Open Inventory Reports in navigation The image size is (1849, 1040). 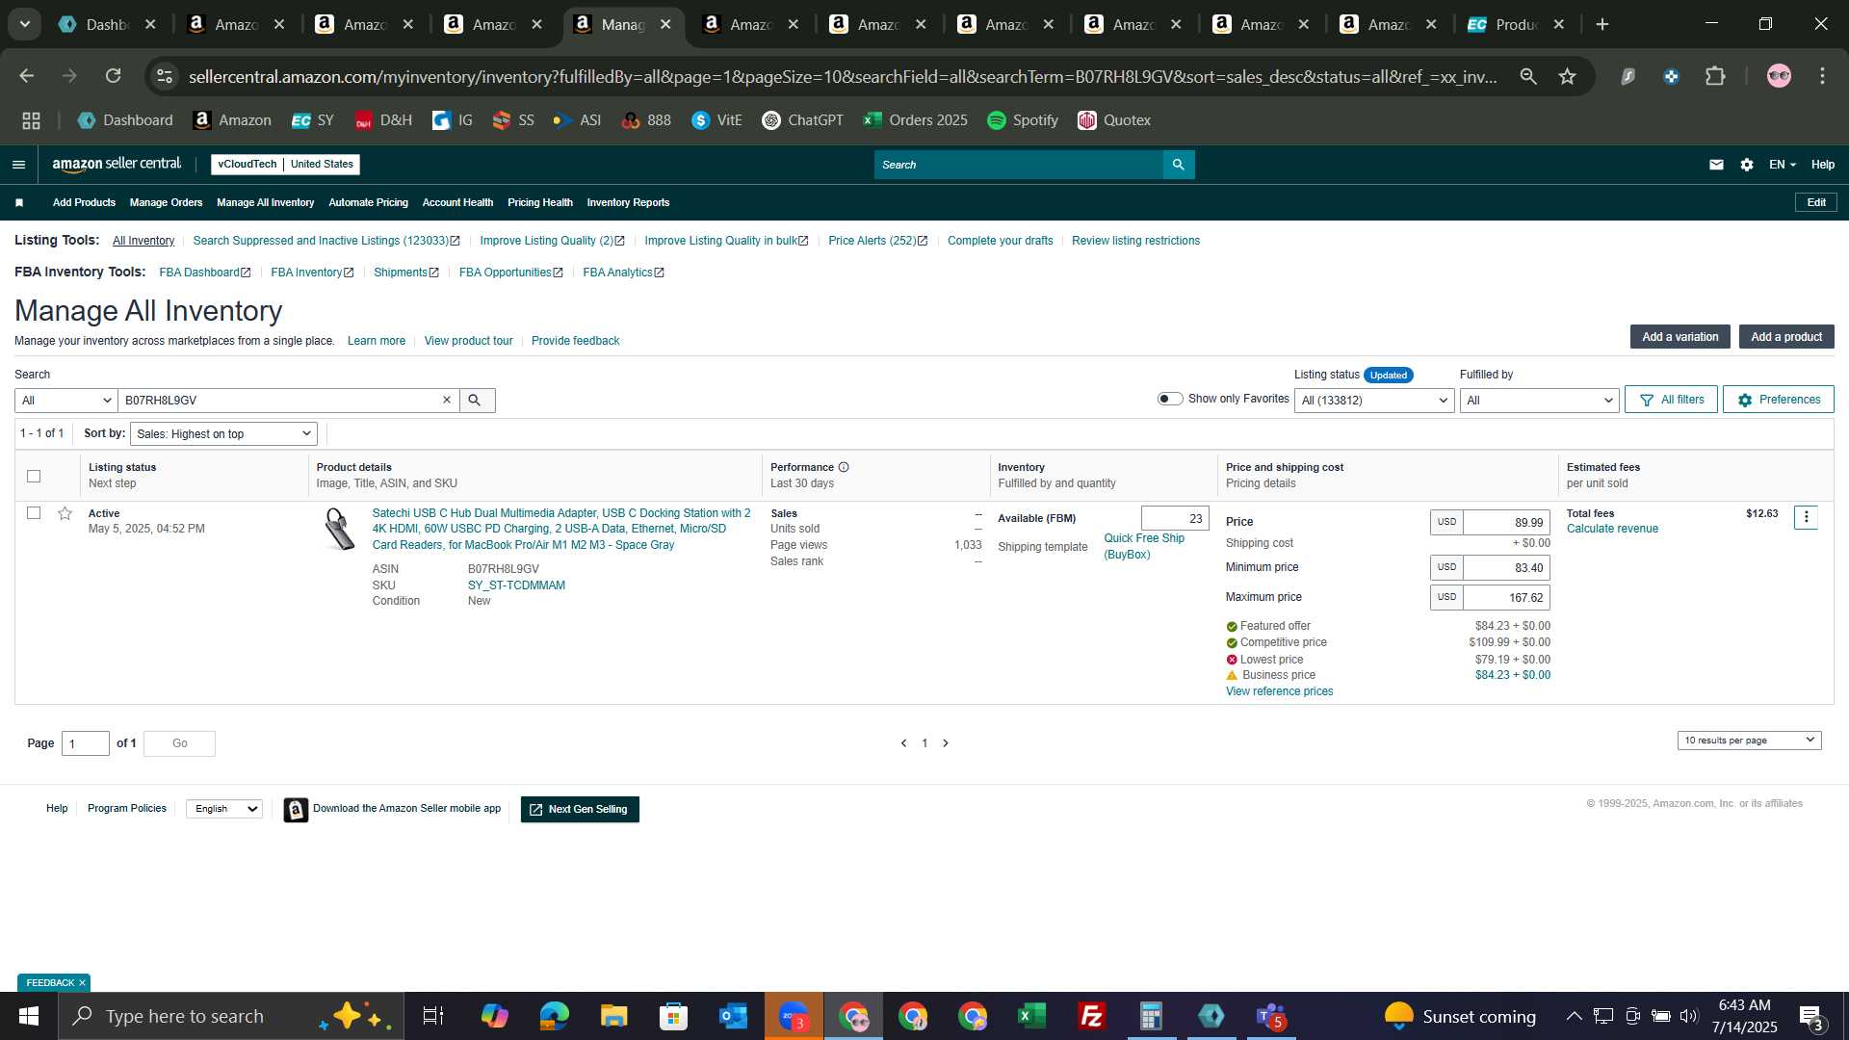point(628,203)
